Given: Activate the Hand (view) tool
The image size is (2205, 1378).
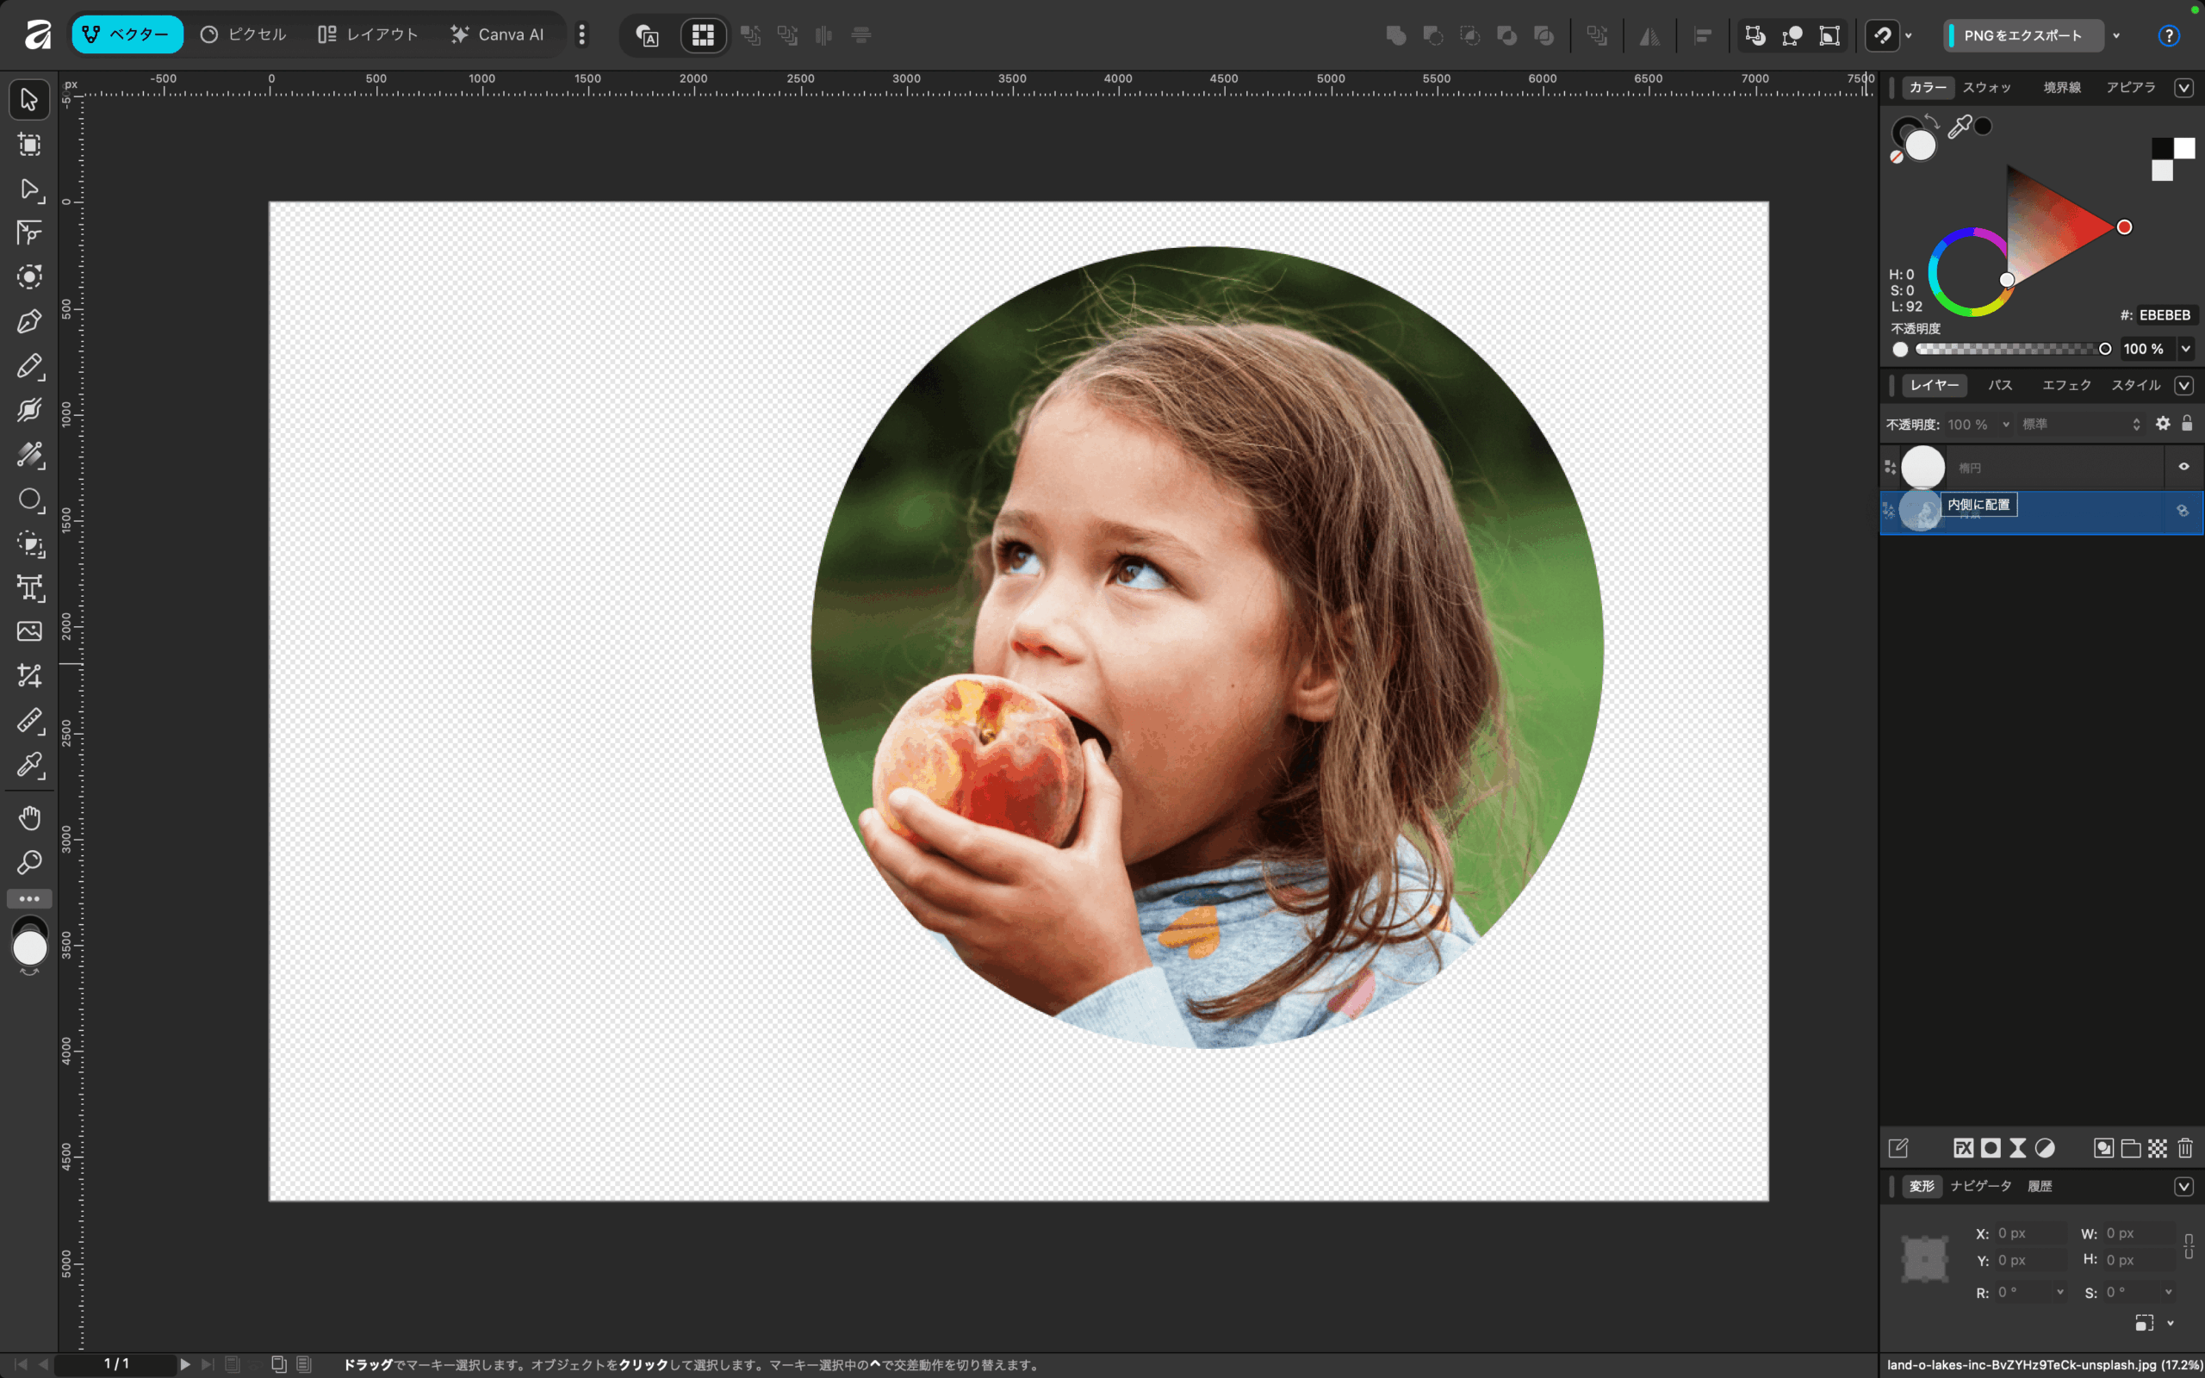Looking at the screenshot, I should coord(29,817).
